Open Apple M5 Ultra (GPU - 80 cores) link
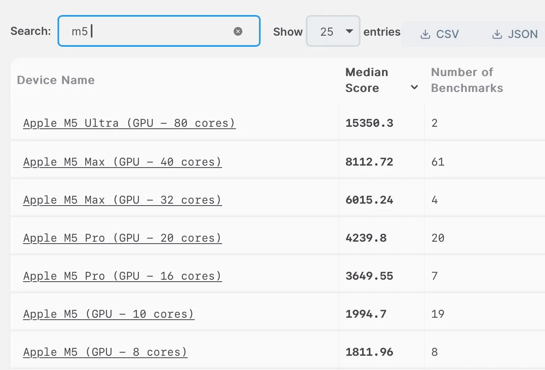This screenshot has height=370, width=545. point(129,123)
